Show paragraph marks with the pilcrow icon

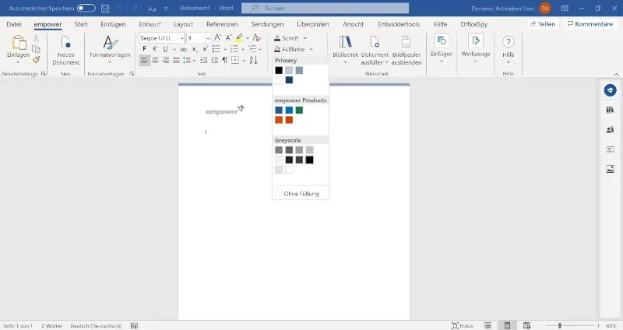(x=225, y=60)
